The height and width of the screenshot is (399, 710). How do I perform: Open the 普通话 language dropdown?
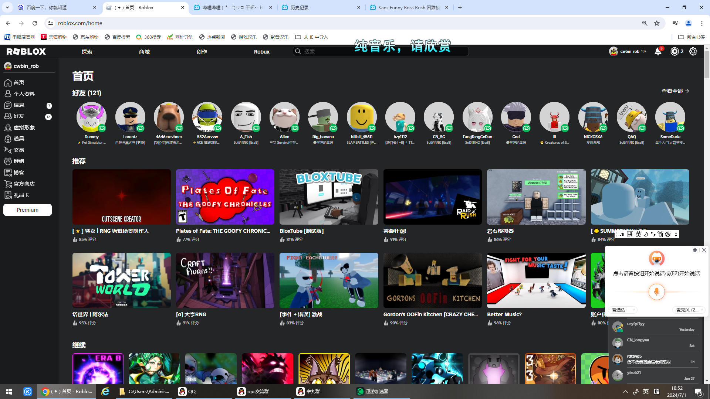click(623, 310)
